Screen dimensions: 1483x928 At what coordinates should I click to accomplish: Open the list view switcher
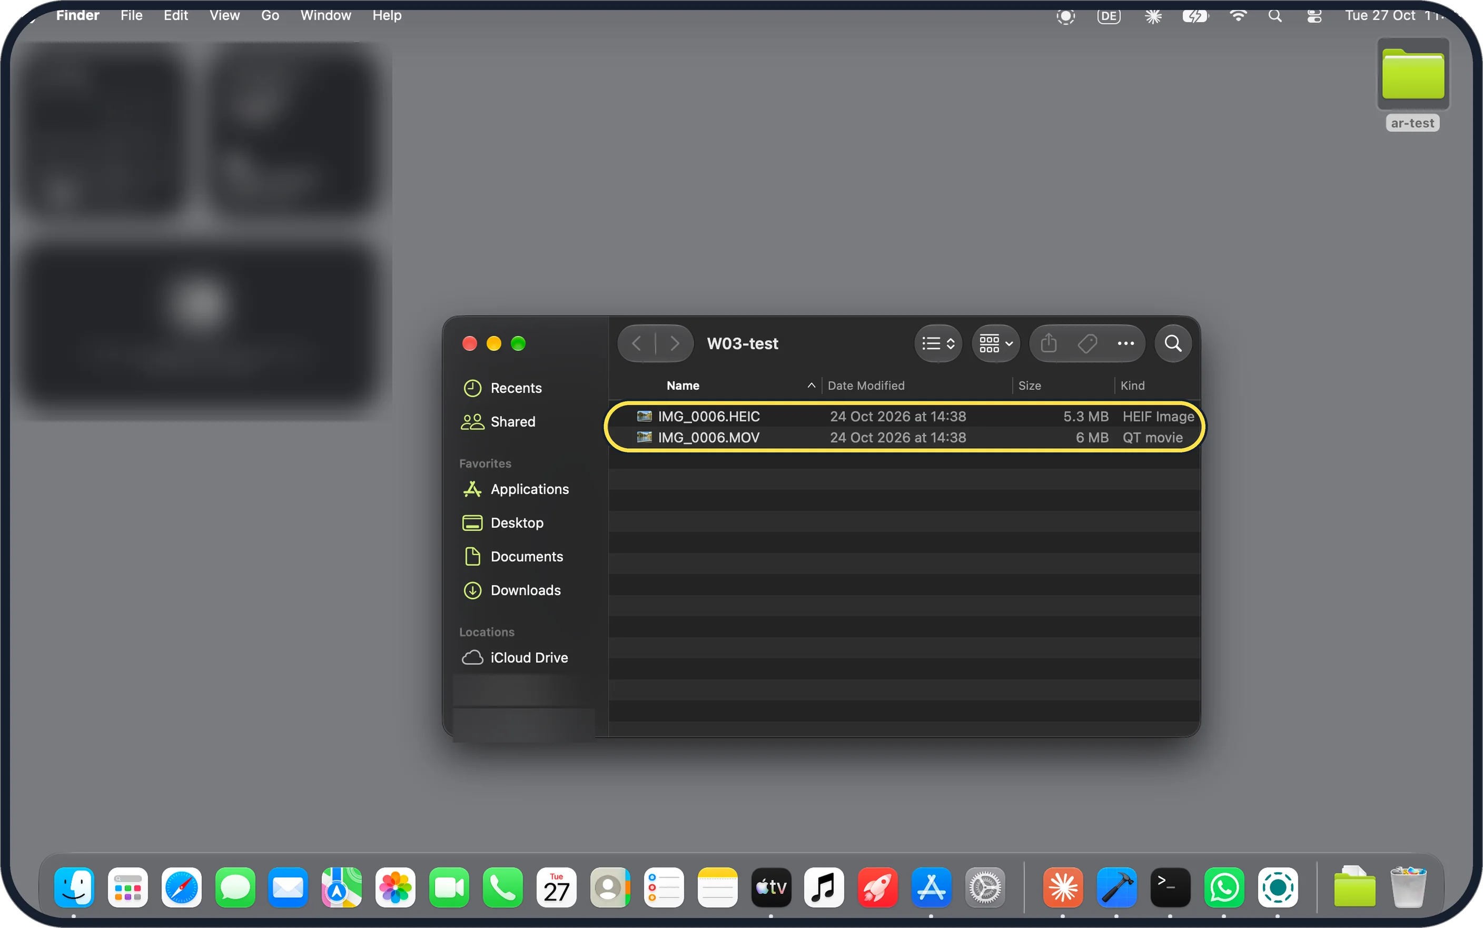[x=937, y=343]
